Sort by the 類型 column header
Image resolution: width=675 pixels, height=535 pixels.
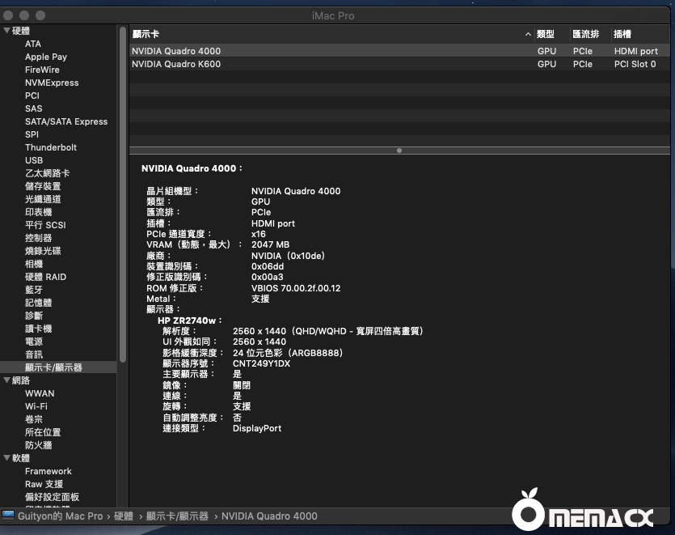click(x=546, y=34)
